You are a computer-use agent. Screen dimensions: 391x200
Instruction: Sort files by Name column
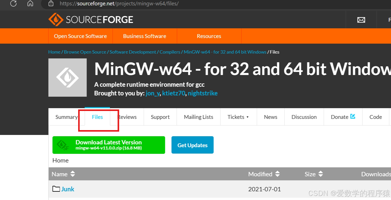pos(63,174)
